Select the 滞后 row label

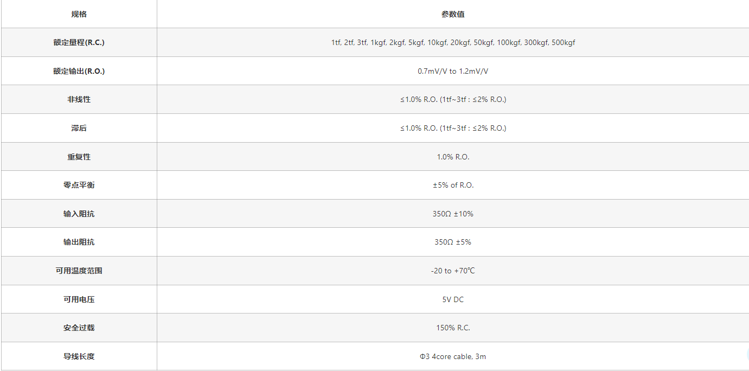pyautogui.click(x=79, y=128)
